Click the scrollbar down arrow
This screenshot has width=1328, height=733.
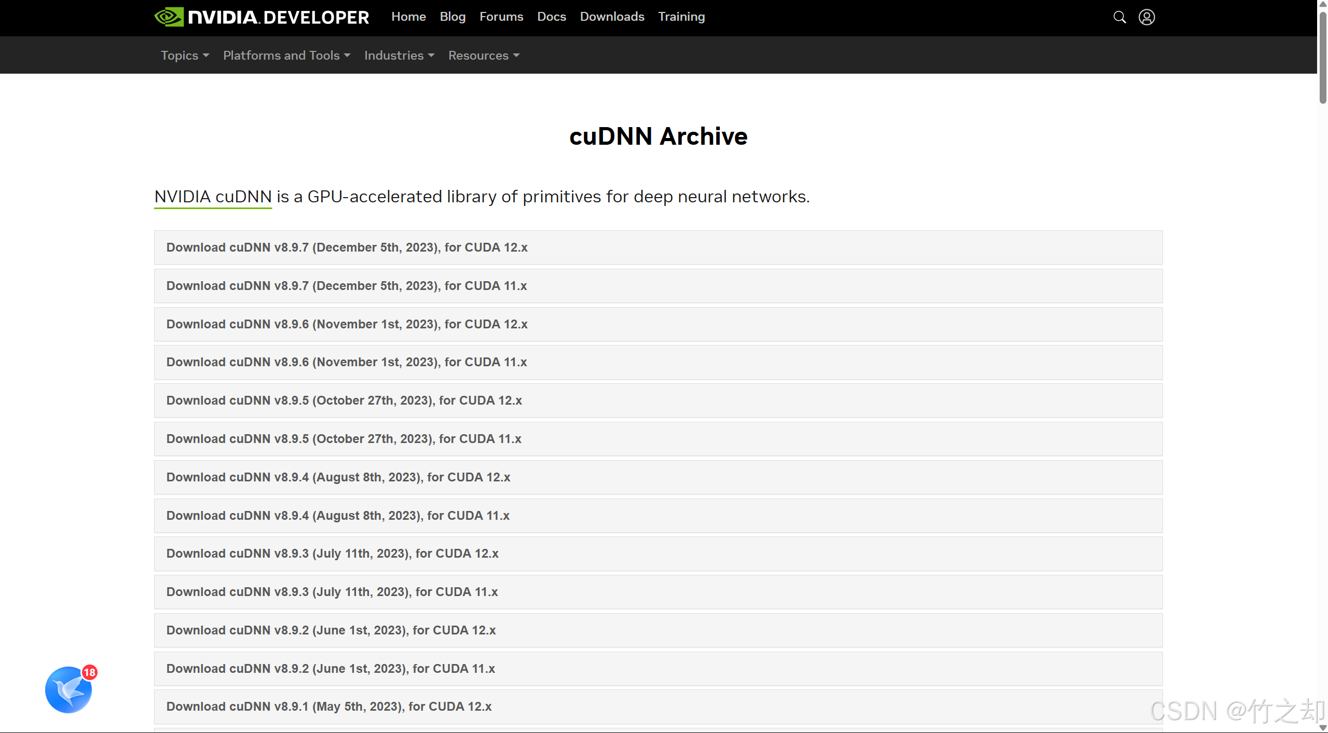[1323, 728]
